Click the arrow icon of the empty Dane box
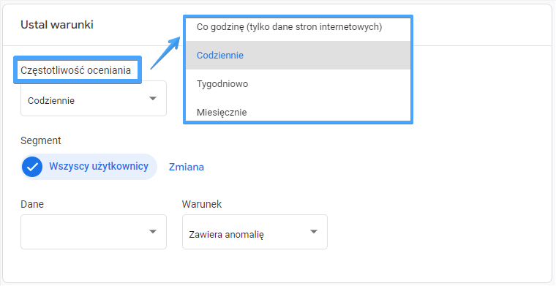 pos(152,232)
